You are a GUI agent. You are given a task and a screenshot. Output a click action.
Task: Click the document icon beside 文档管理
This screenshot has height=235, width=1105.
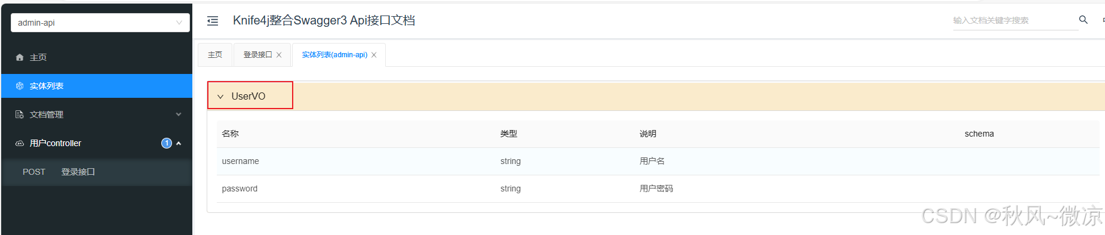pyautogui.click(x=20, y=115)
